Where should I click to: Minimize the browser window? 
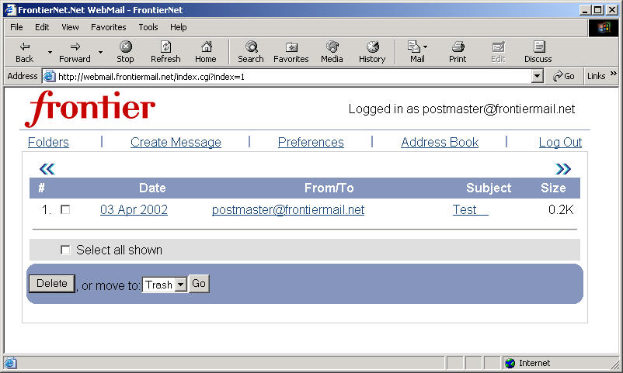coord(584,10)
